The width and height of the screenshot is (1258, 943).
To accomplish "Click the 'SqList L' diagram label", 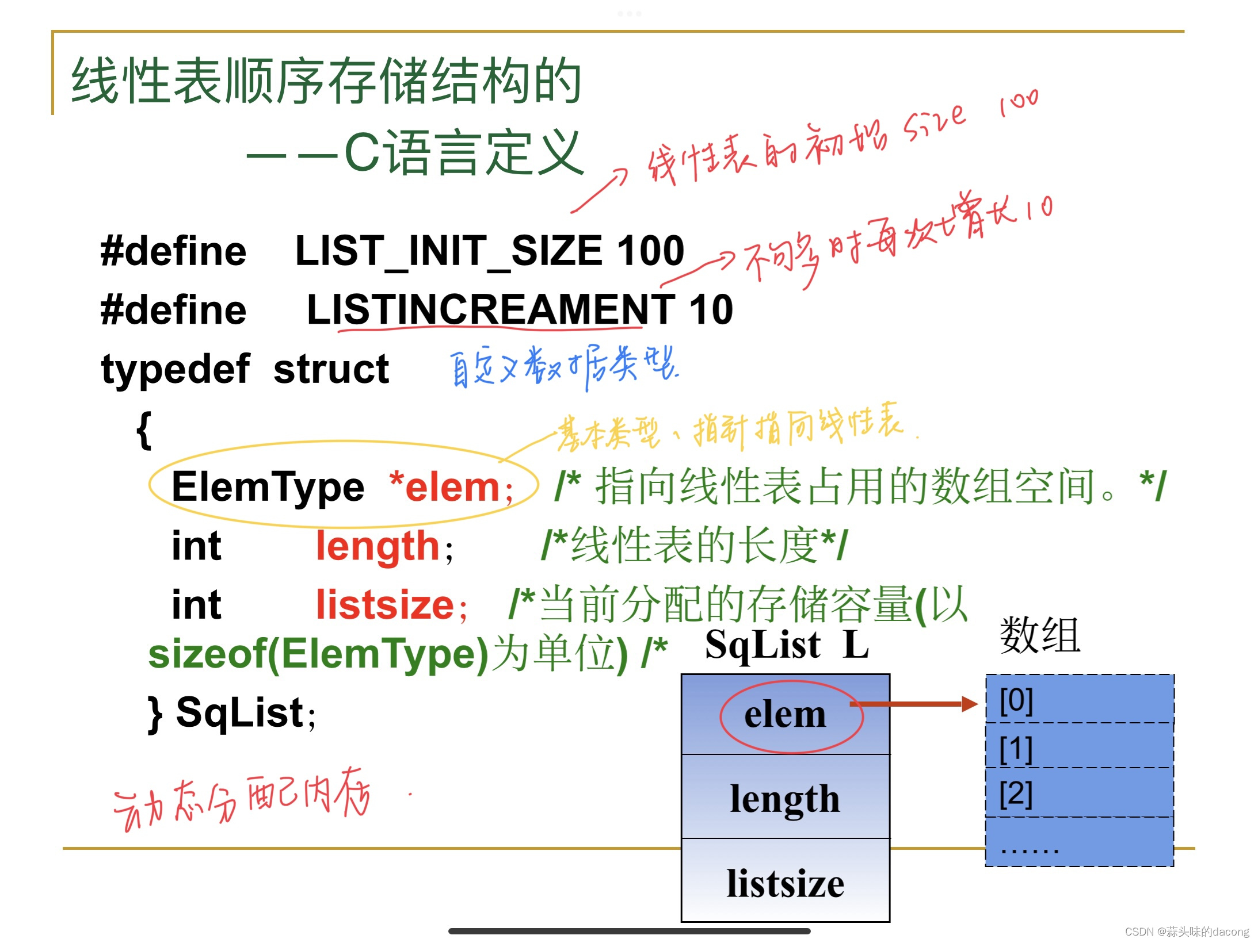I will pos(786,645).
